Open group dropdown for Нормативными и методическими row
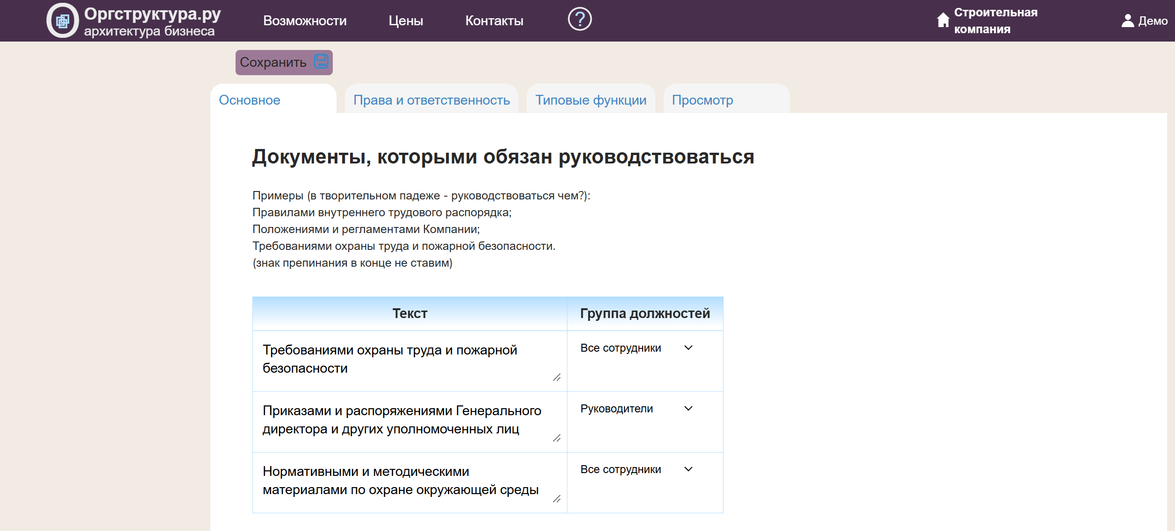Image resolution: width=1175 pixels, height=531 pixels. [x=637, y=469]
